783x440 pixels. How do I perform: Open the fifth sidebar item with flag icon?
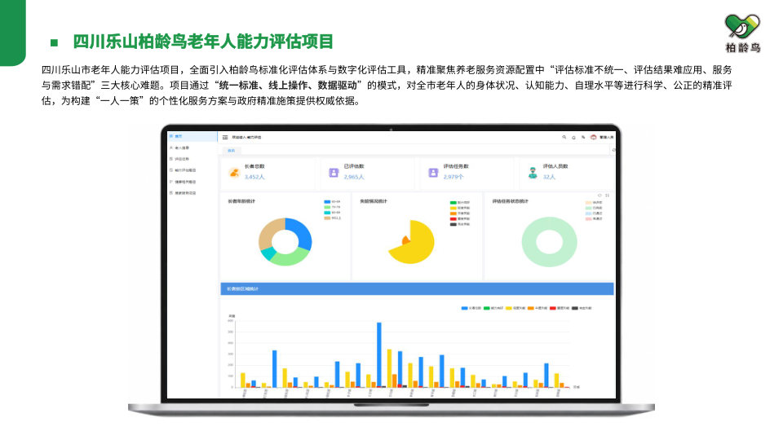192,182
